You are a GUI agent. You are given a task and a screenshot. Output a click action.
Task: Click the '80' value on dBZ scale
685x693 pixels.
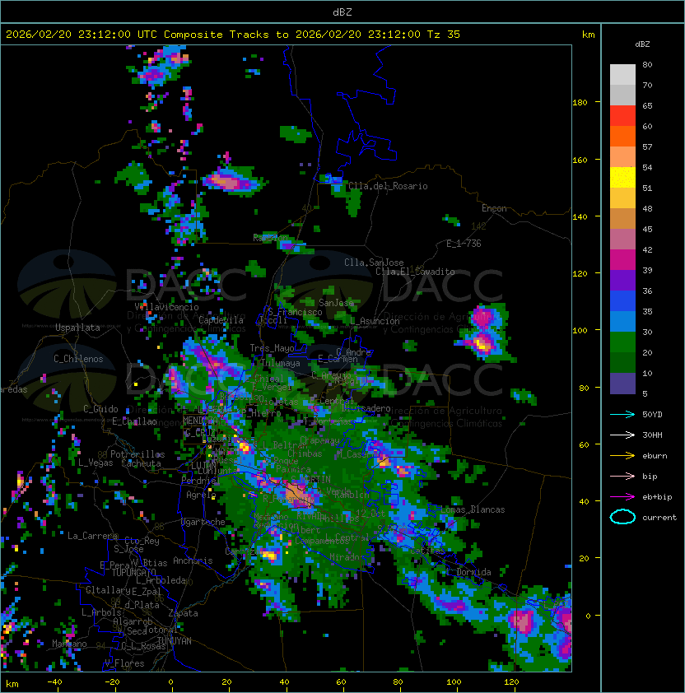[x=647, y=64]
